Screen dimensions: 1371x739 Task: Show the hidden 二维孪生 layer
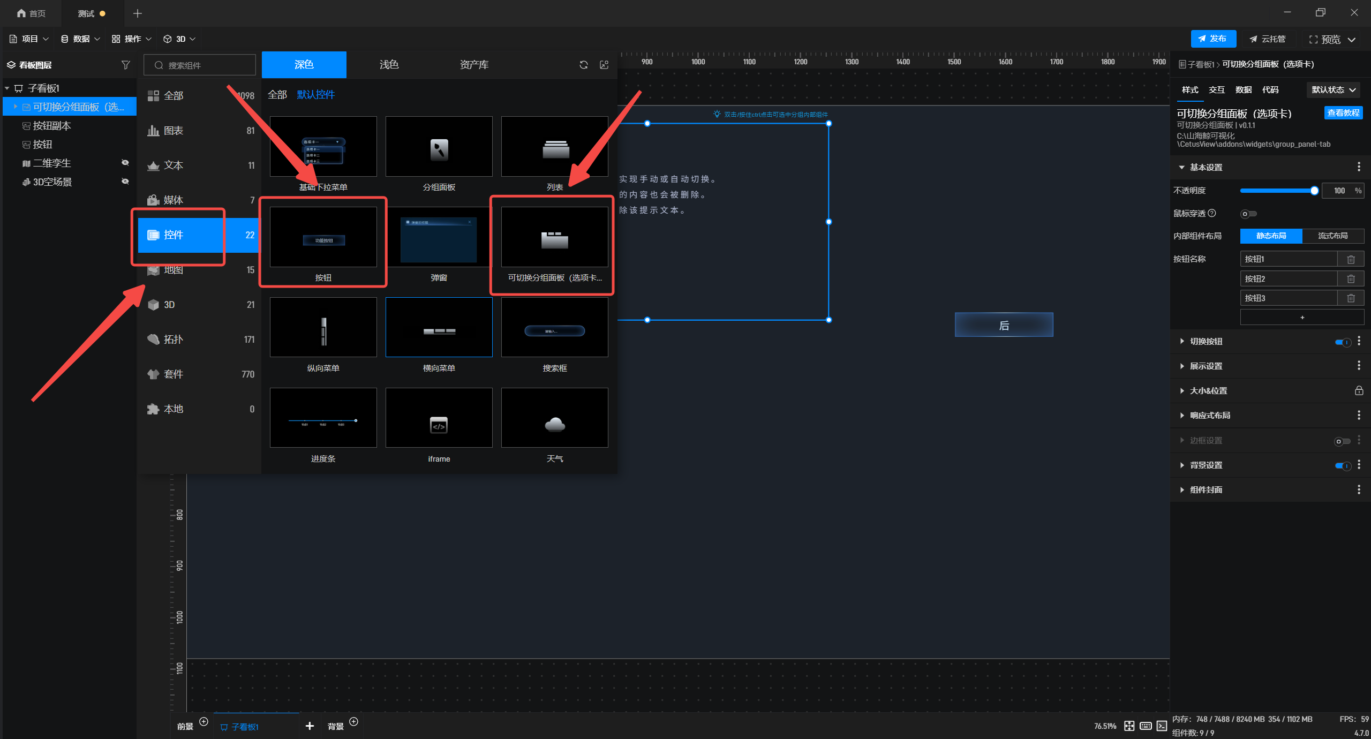tap(125, 163)
